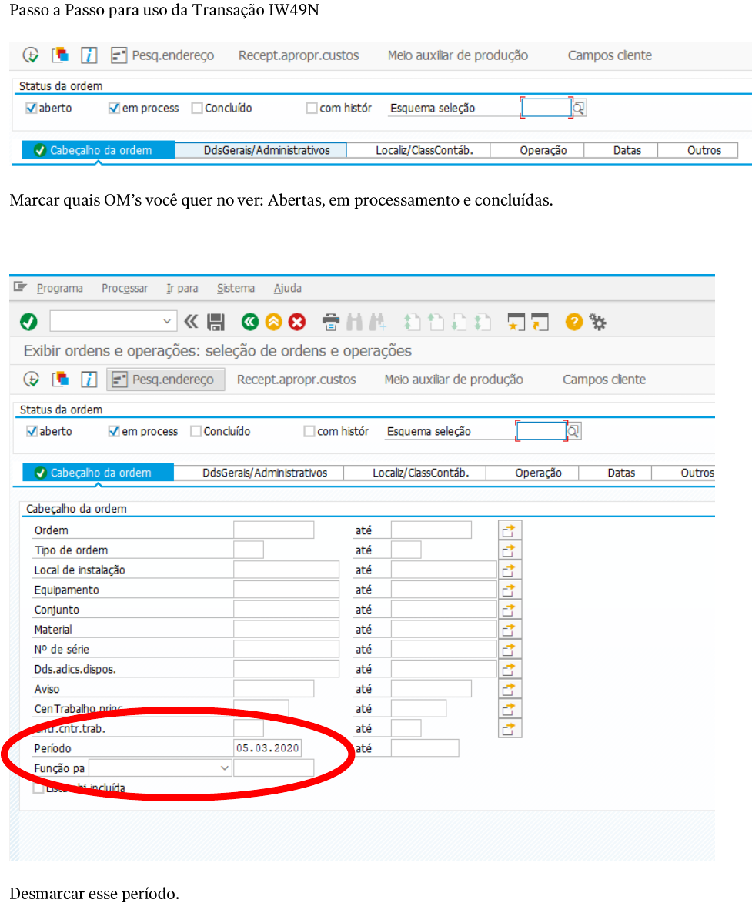The width and height of the screenshot is (752, 903).
Task: Open the Ajuda menu
Action: click(287, 288)
